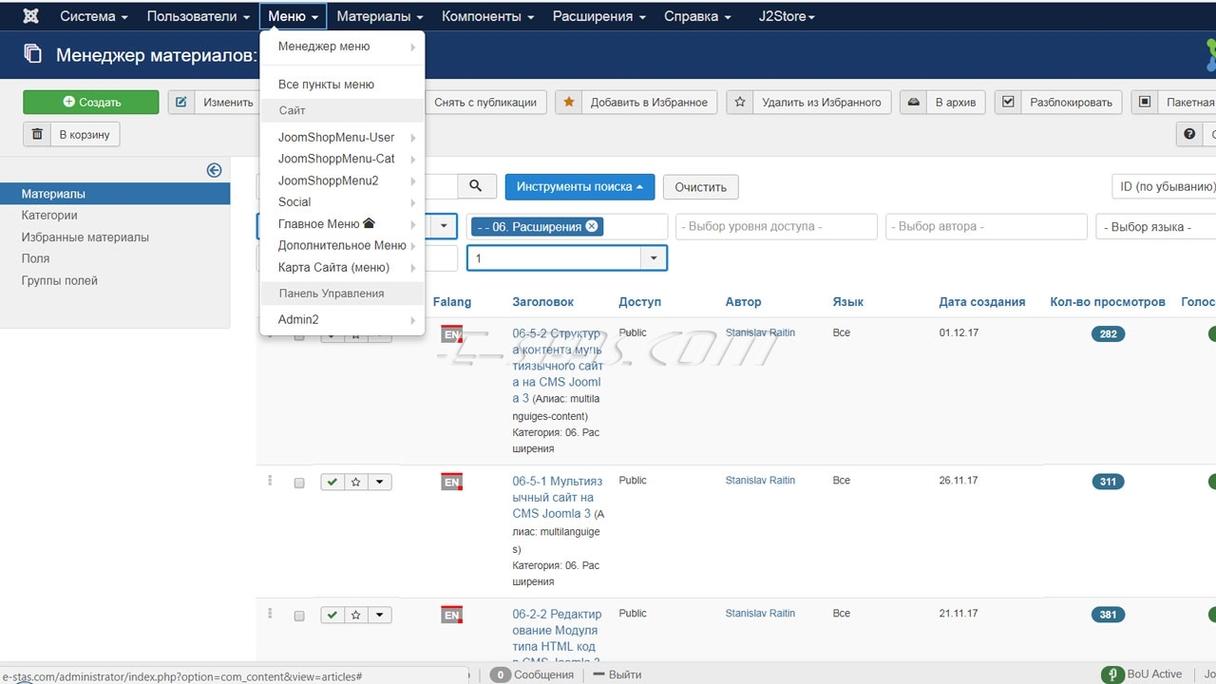Click the Joomla logo in the top bar
This screenshot has height=684, width=1216.
coord(30,16)
